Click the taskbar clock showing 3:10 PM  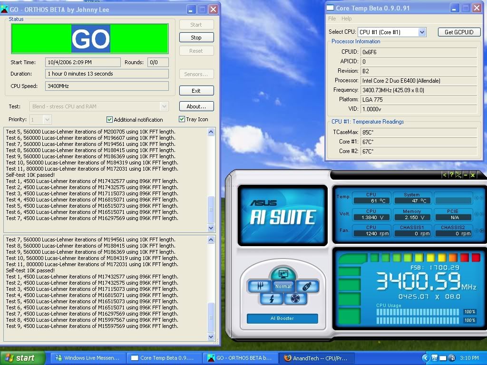pos(469,358)
